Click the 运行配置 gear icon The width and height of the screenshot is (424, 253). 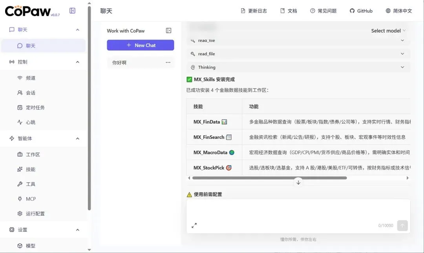click(20, 213)
